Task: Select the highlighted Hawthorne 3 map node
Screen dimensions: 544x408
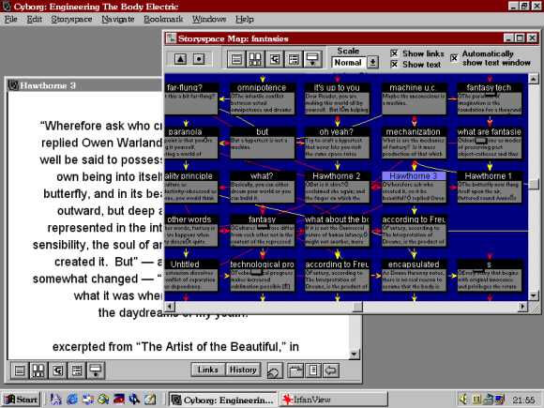Action: click(x=414, y=187)
